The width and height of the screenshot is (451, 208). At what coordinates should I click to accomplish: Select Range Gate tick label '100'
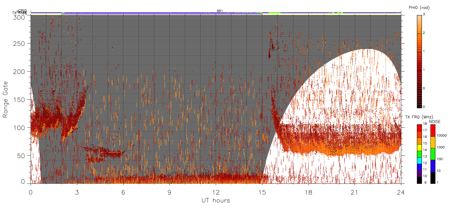(19, 127)
